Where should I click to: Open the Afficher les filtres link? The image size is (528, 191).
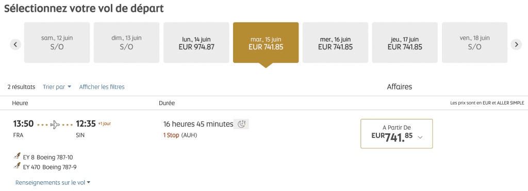pyautogui.click(x=102, y=87)
